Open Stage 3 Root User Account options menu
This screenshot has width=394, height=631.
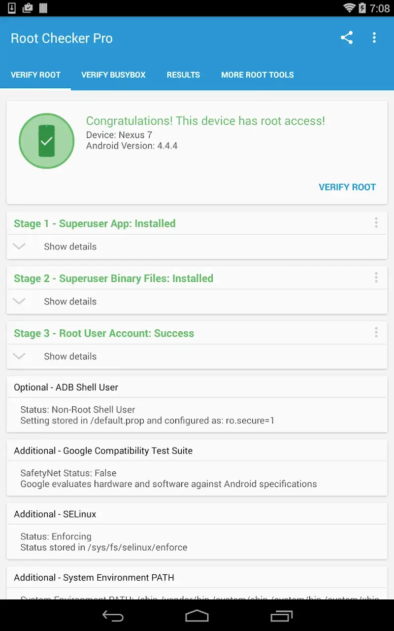click(x=376, y=332)
